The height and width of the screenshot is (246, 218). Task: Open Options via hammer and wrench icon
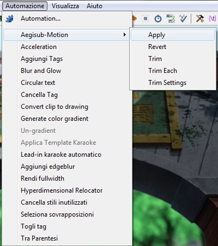click(x=200, y=19)
